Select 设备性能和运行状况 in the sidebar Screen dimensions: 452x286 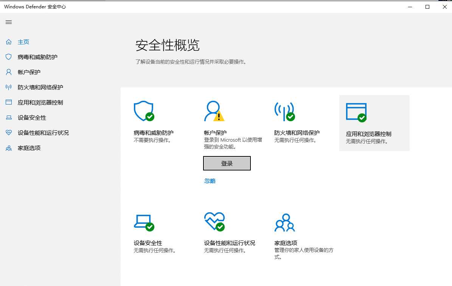43,133
